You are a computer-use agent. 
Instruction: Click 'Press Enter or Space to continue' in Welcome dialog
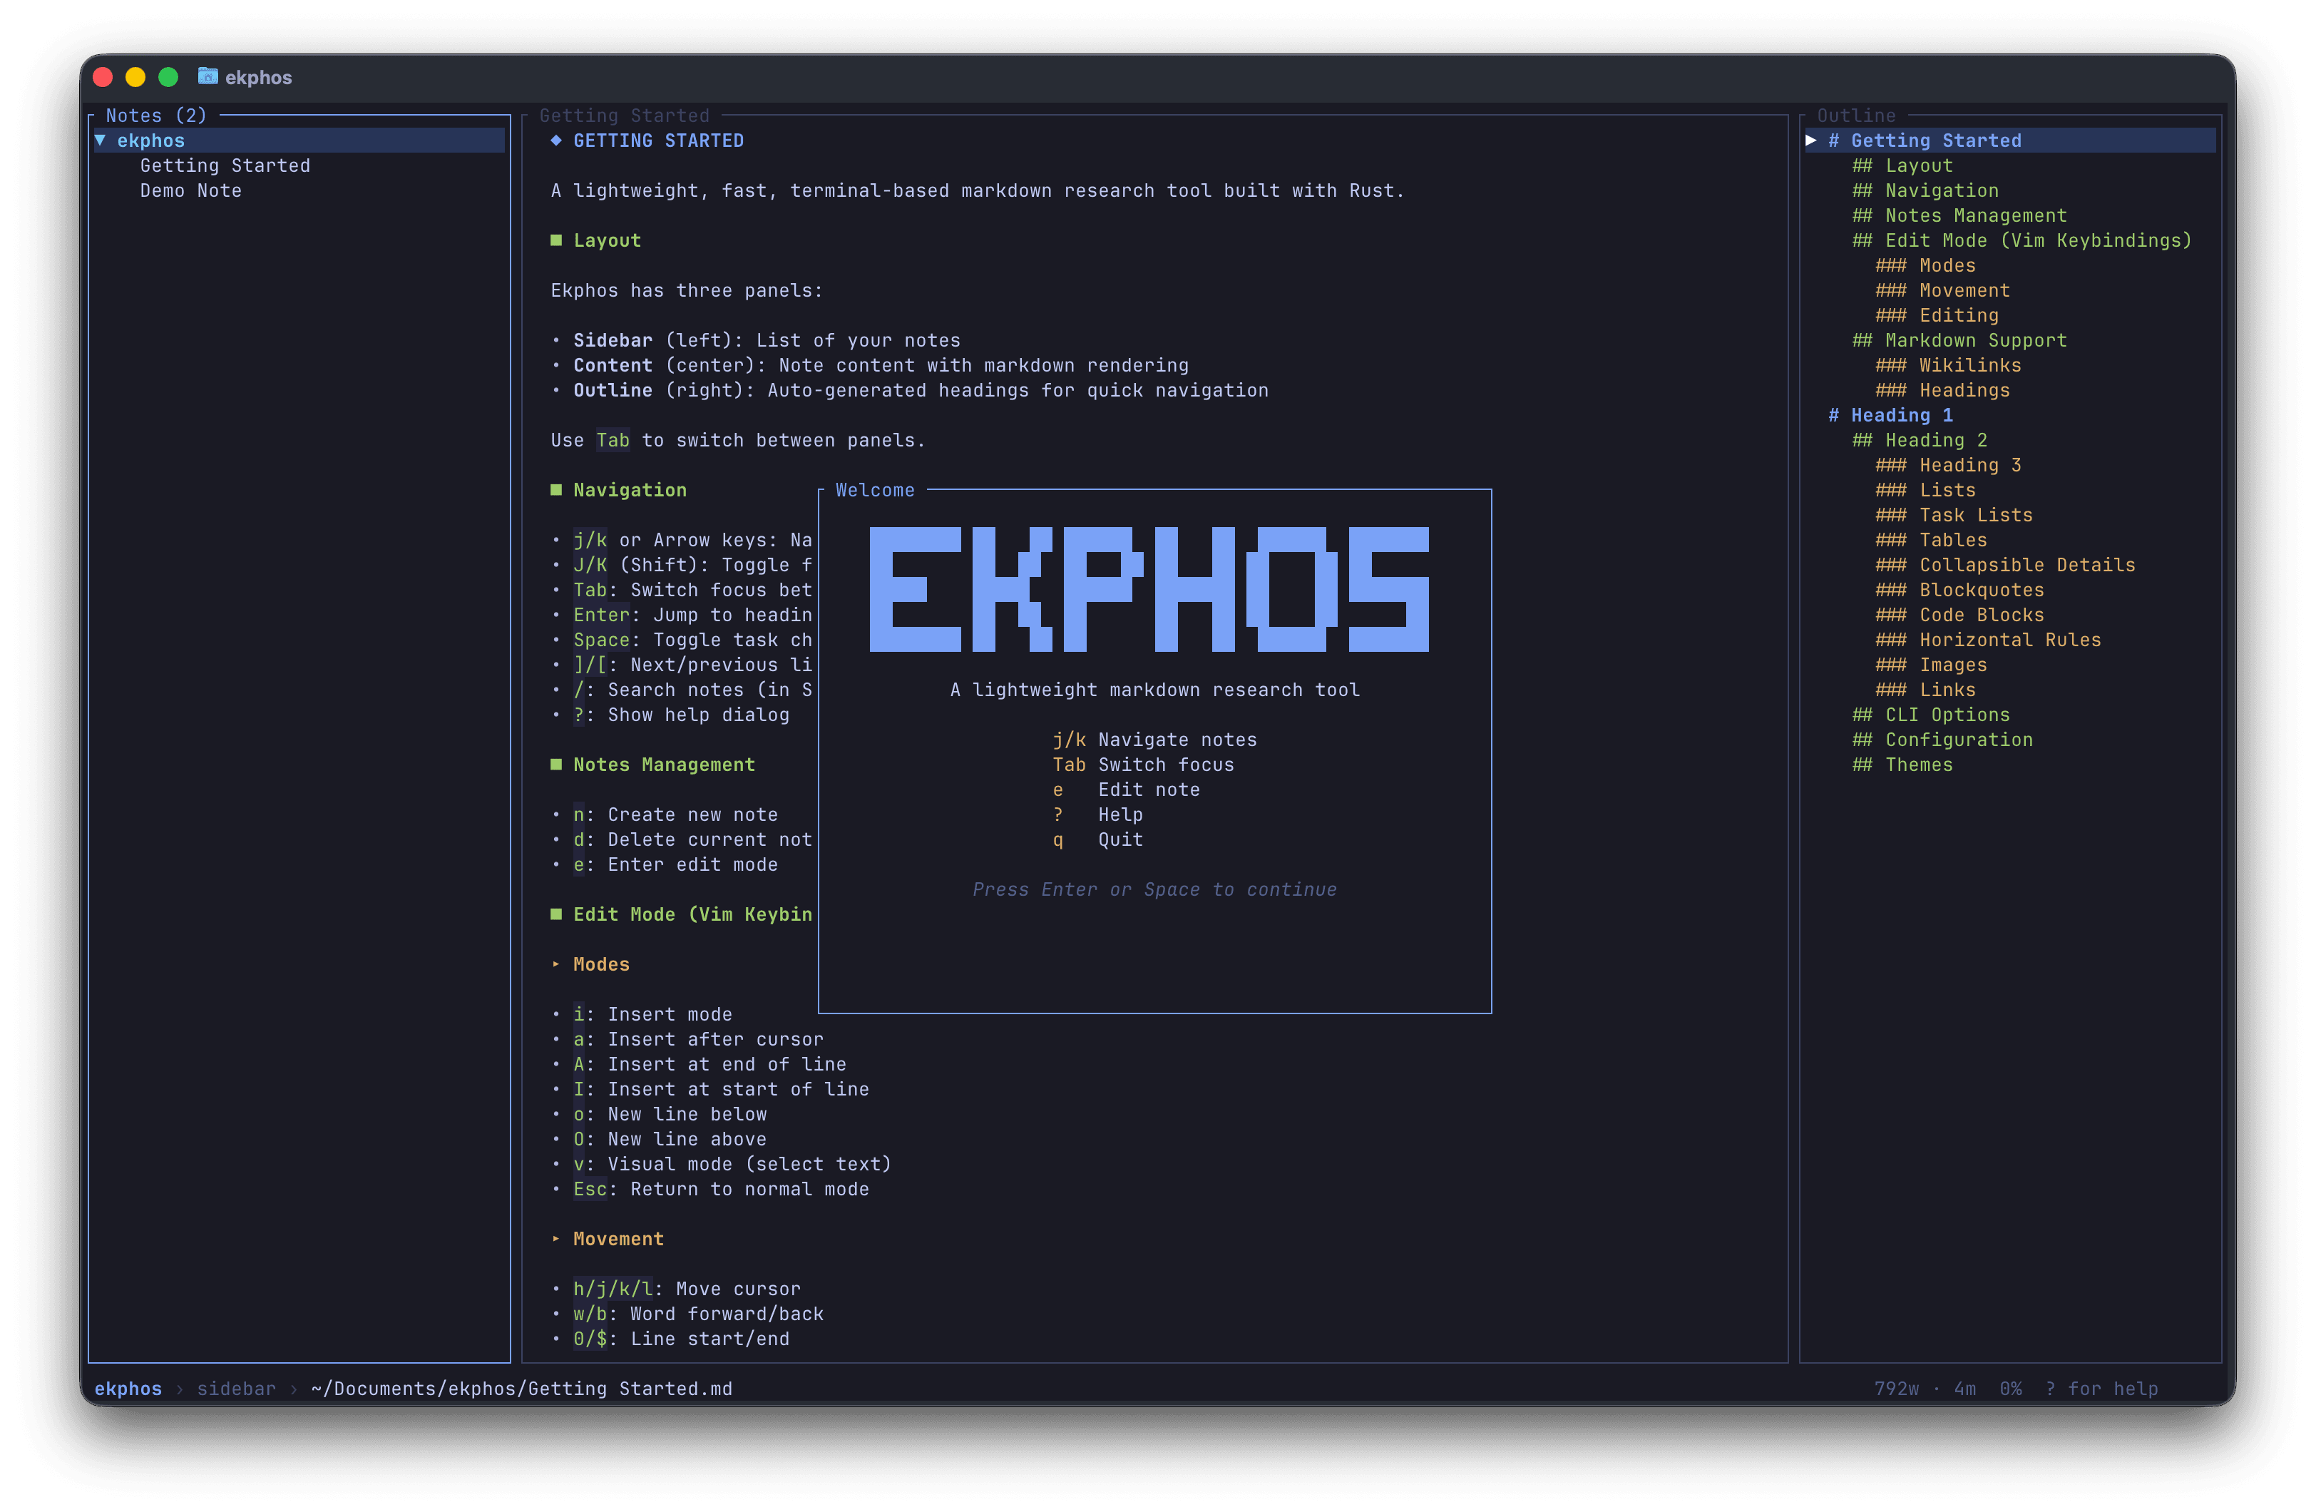[x=1155, y=889]
